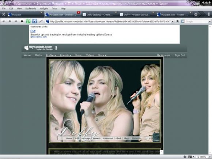
Task: Click the rewind navigation button
Action: [4, 21]
